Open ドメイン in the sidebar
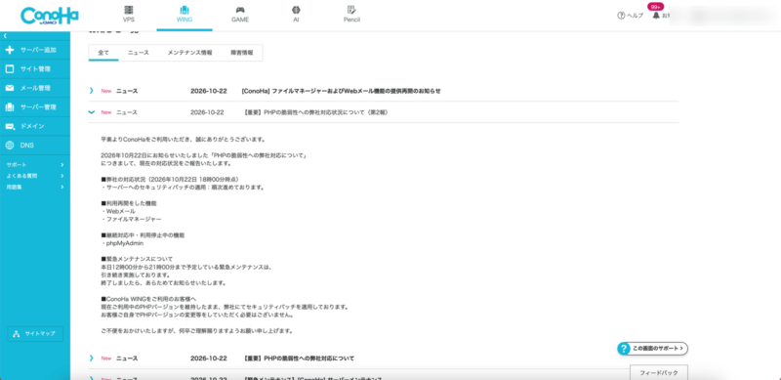This screenshot has height=380, width=781. pyautogui.click(x=35, y=126)
